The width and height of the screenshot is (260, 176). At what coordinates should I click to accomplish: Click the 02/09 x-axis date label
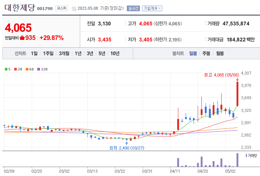coord(9,171)
